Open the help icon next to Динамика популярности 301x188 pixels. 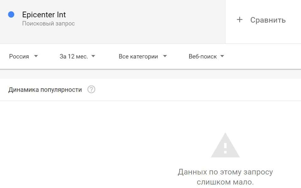click(91, 90)
